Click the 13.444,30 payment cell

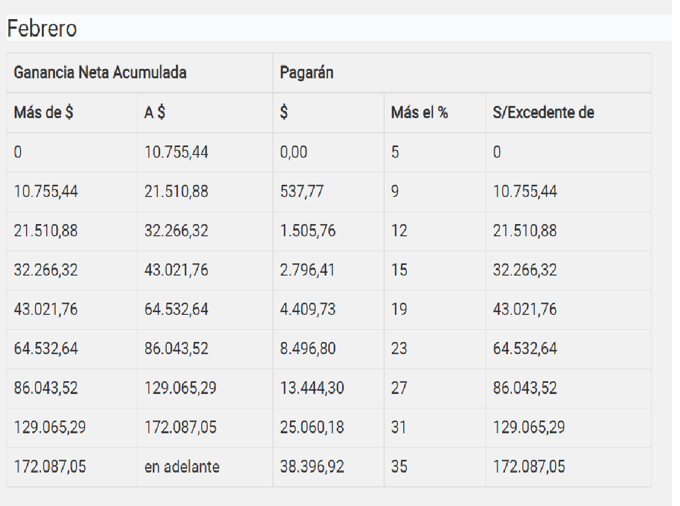[x=312, y=388]
